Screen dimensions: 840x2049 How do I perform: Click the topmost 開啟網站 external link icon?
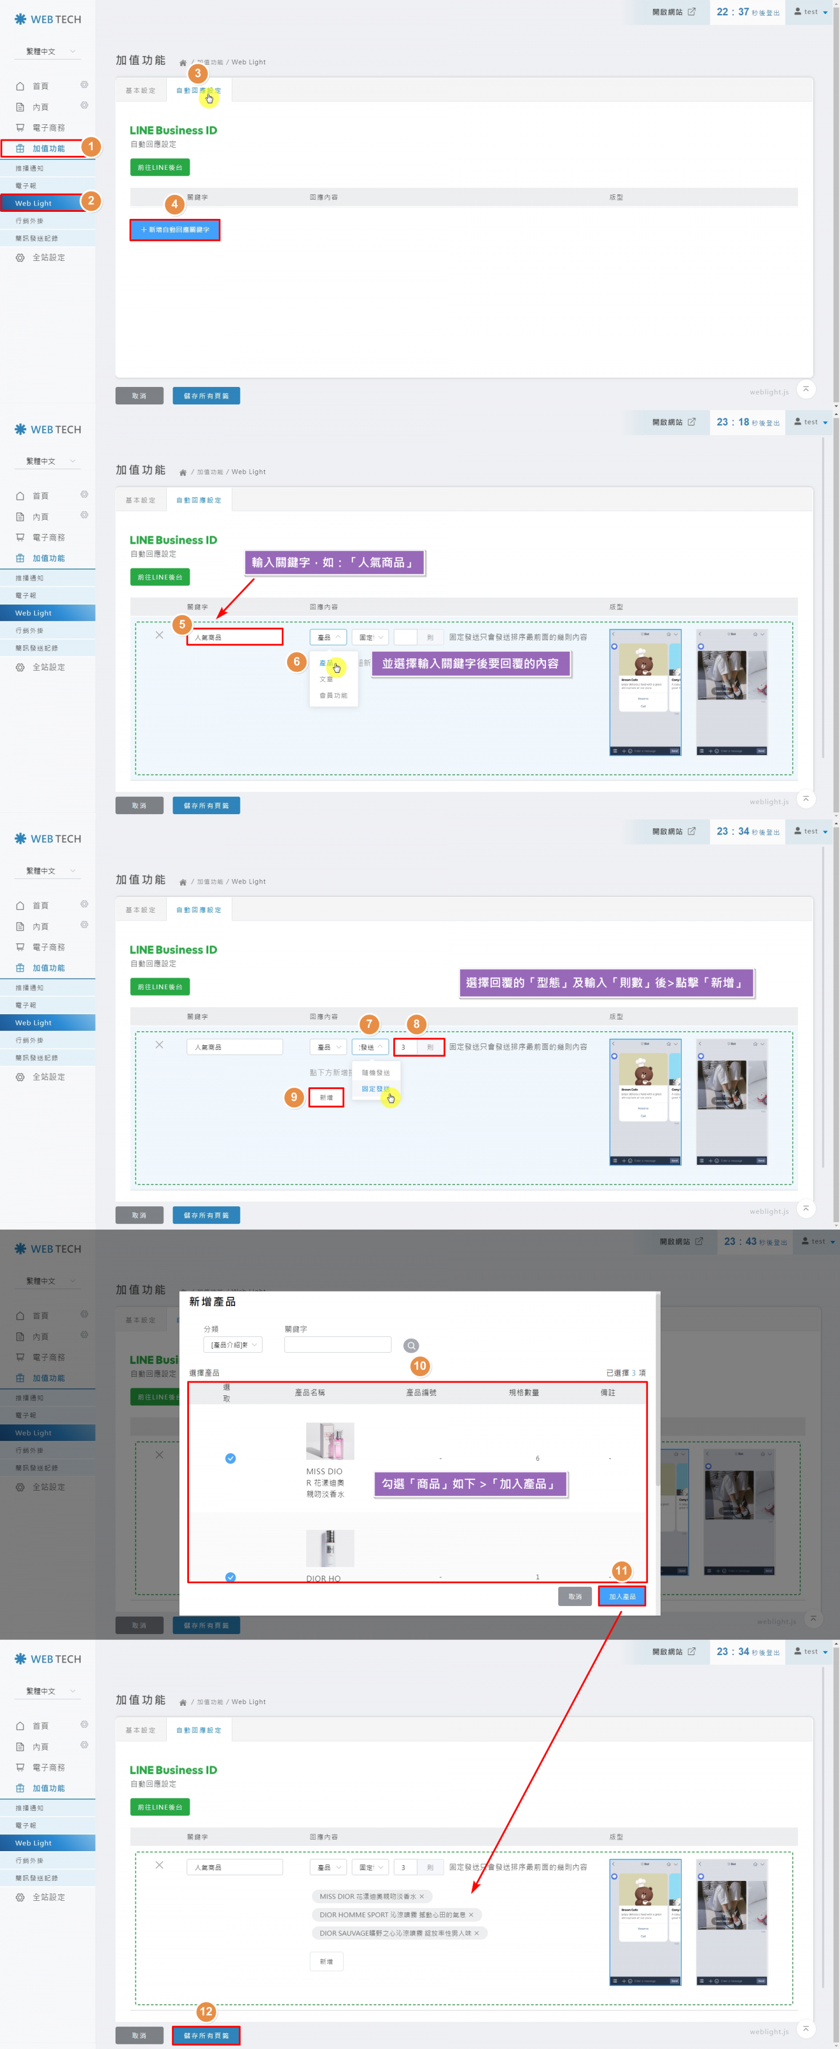(x=691, y=12)
